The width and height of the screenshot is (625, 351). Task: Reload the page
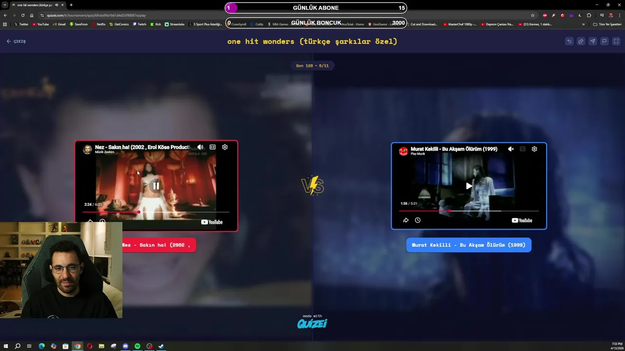pos(22,15)
